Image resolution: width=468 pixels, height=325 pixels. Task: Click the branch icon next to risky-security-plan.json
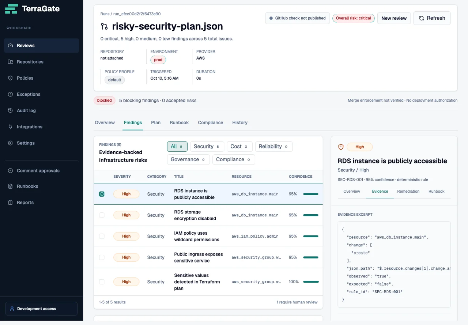pyautogui.click(x=104, y=26)
